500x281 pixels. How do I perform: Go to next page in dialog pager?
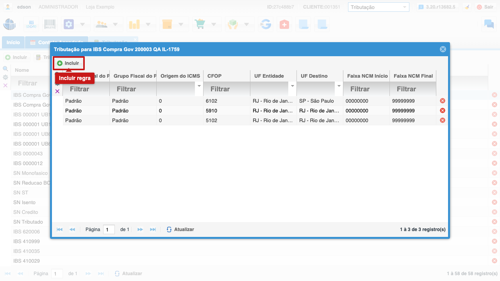140,229
